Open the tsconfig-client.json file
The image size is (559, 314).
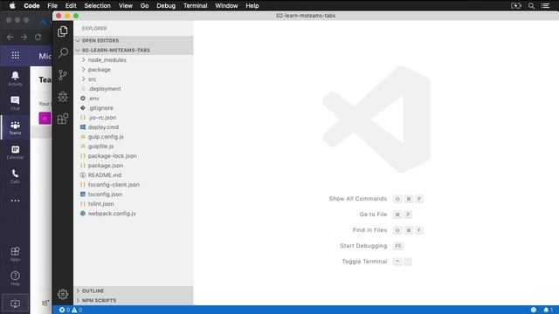tap(134, 185)
